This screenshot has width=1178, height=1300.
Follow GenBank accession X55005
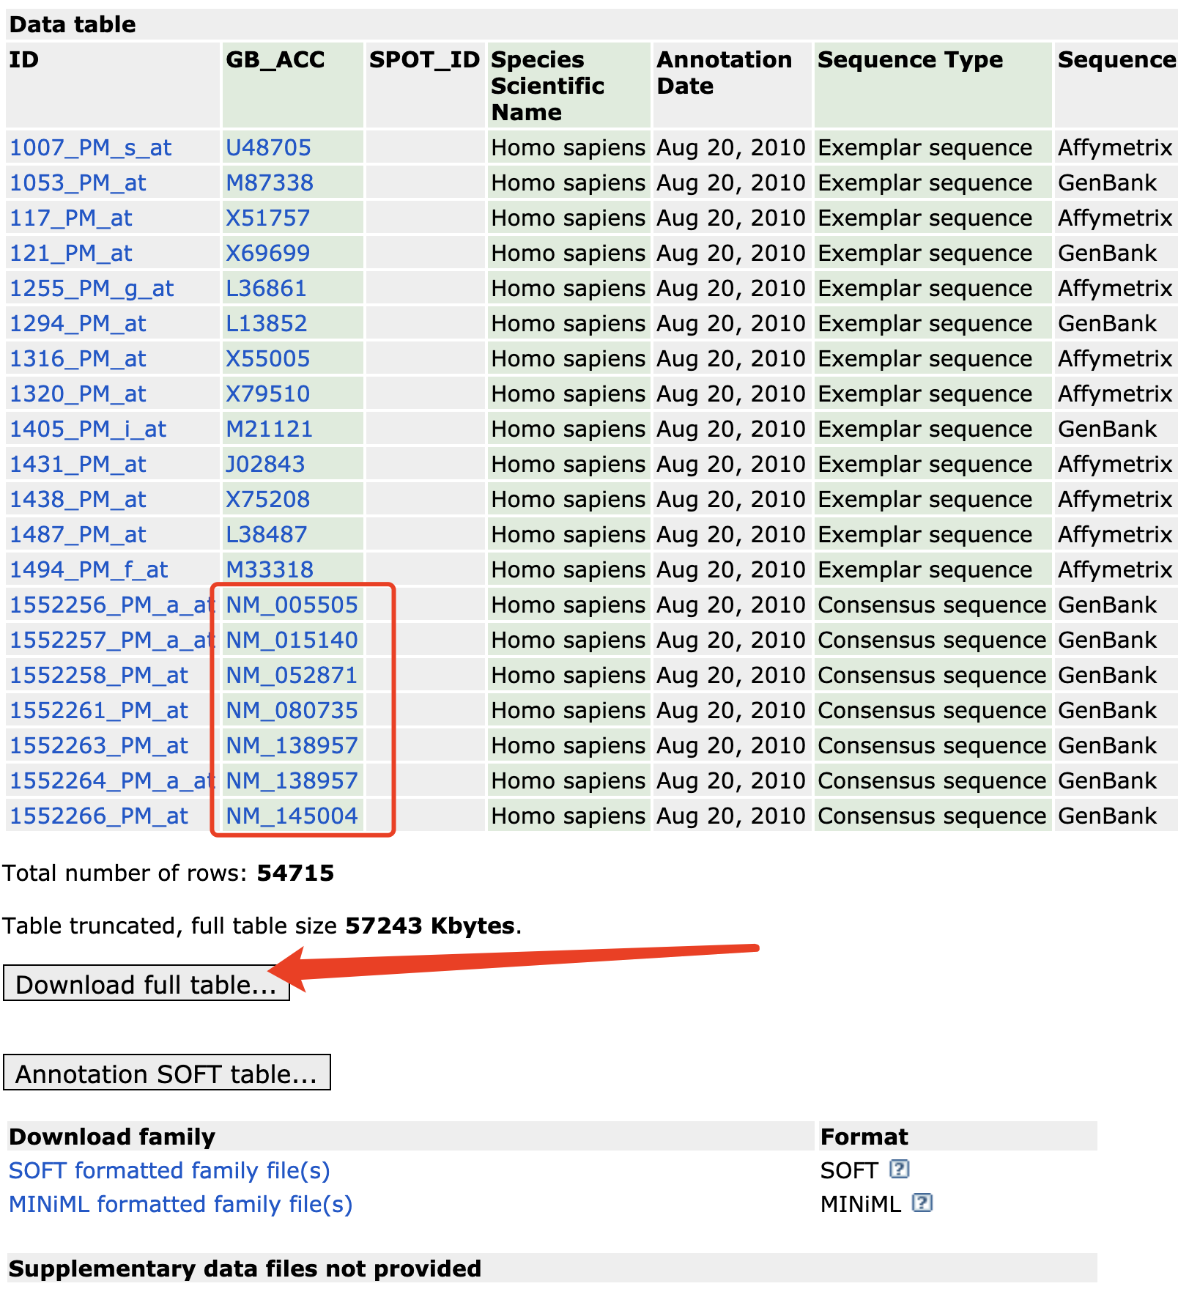pos(268,359)
